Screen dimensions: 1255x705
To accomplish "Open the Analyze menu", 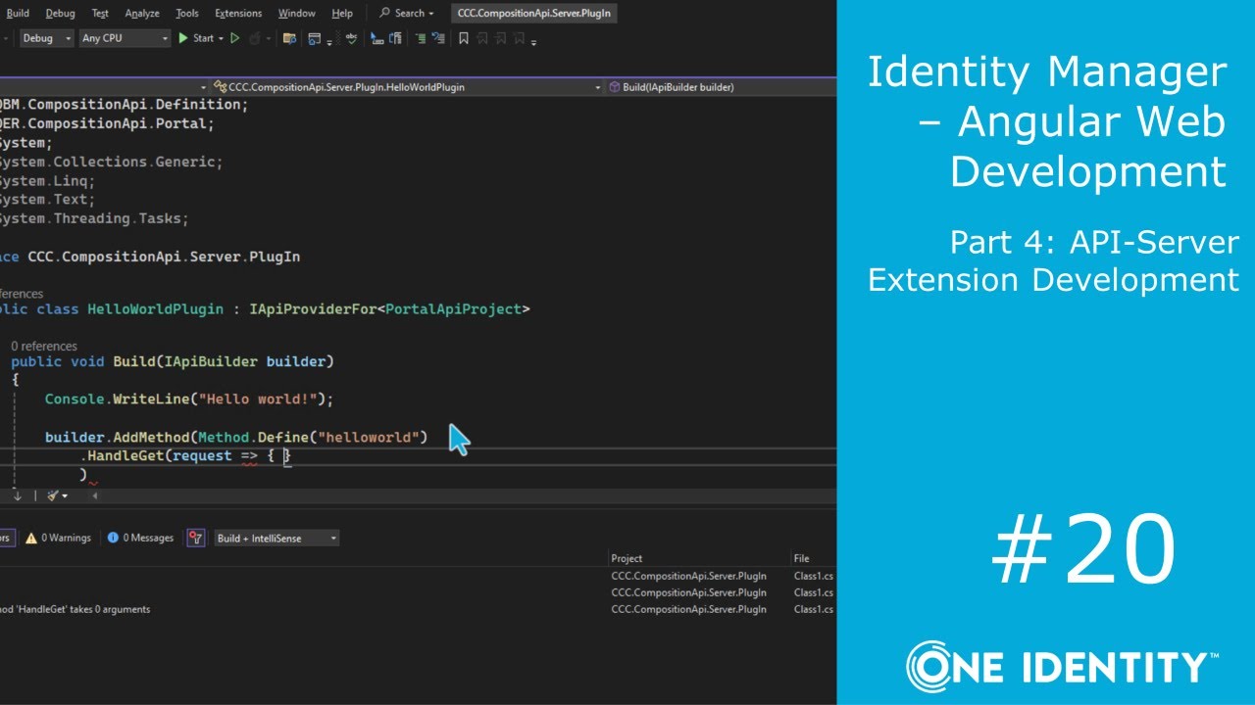I will pyautogui.click(x=142, y=13).
